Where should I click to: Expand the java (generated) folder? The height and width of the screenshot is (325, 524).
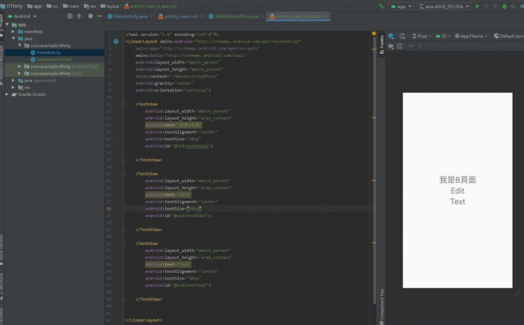[13, 80]
